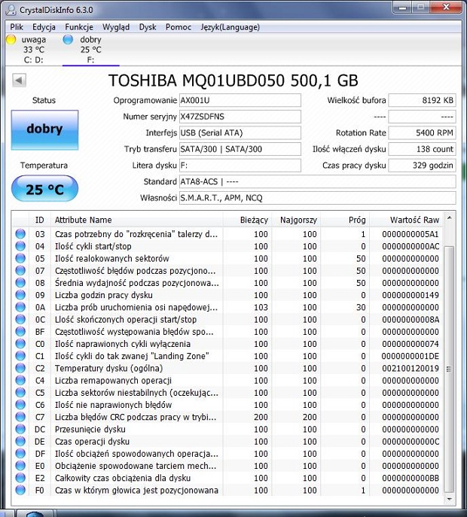Viewport: 467px width, 517px height.
Task: Go to the previous disk with the arrow button
Action: (x=19, y=80)
